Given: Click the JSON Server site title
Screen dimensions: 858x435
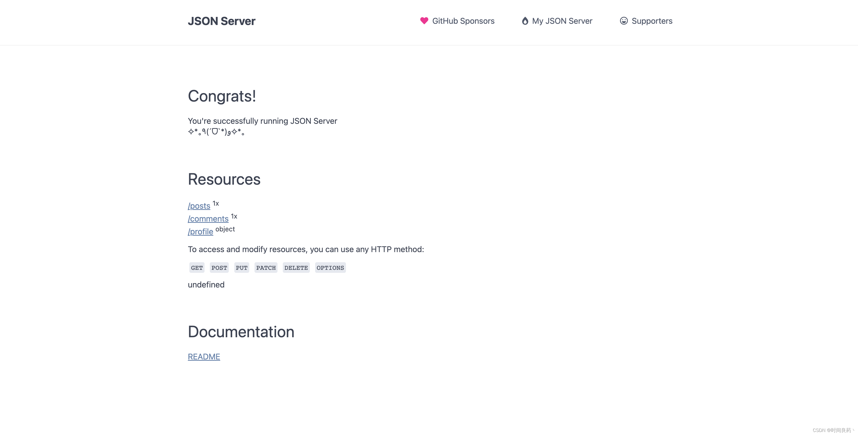Looking at the screenshot, I should [221, 21].
